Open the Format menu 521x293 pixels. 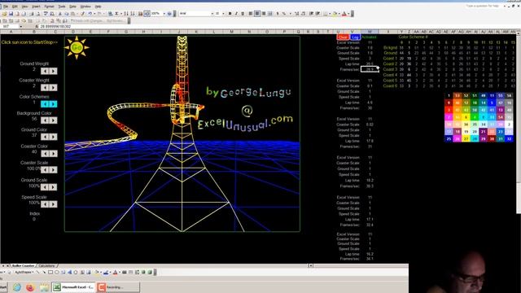pos(49,7)
